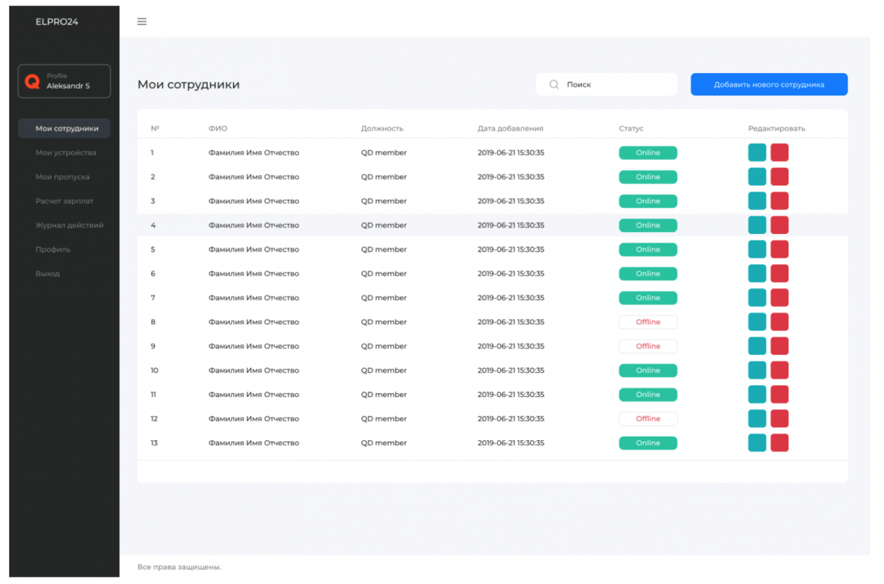884x584 pixels.
Task: Open the Мои устройства sidebar section
Action: pyautogui.click(x=65, y=153)
